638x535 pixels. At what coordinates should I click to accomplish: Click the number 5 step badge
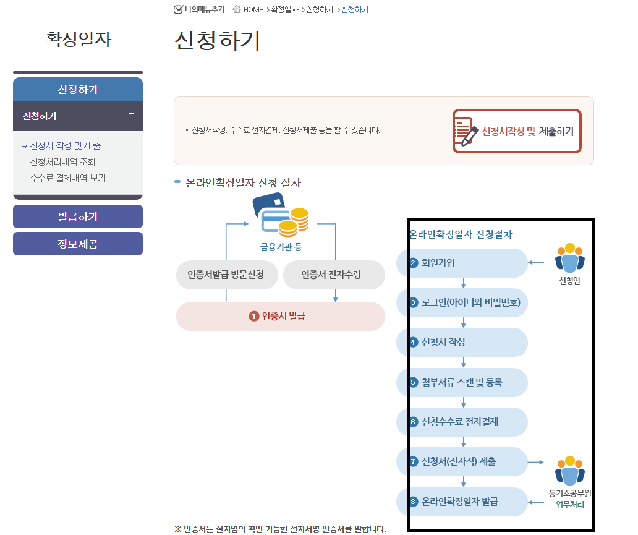click(x=413, y=382)
